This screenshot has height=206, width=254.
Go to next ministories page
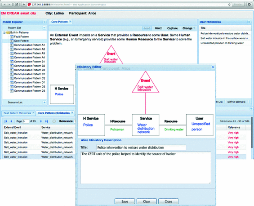41,121
